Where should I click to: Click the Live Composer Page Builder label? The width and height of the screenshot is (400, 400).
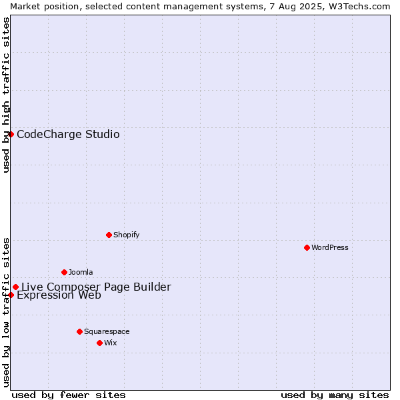(x=96, y=287)
